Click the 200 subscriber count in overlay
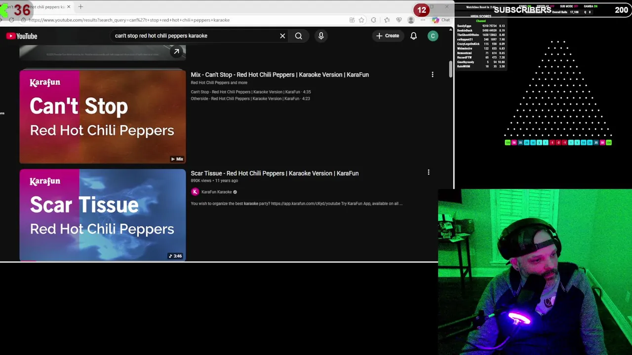The width and height of the screenshot is (632, 355). [621, 10]
